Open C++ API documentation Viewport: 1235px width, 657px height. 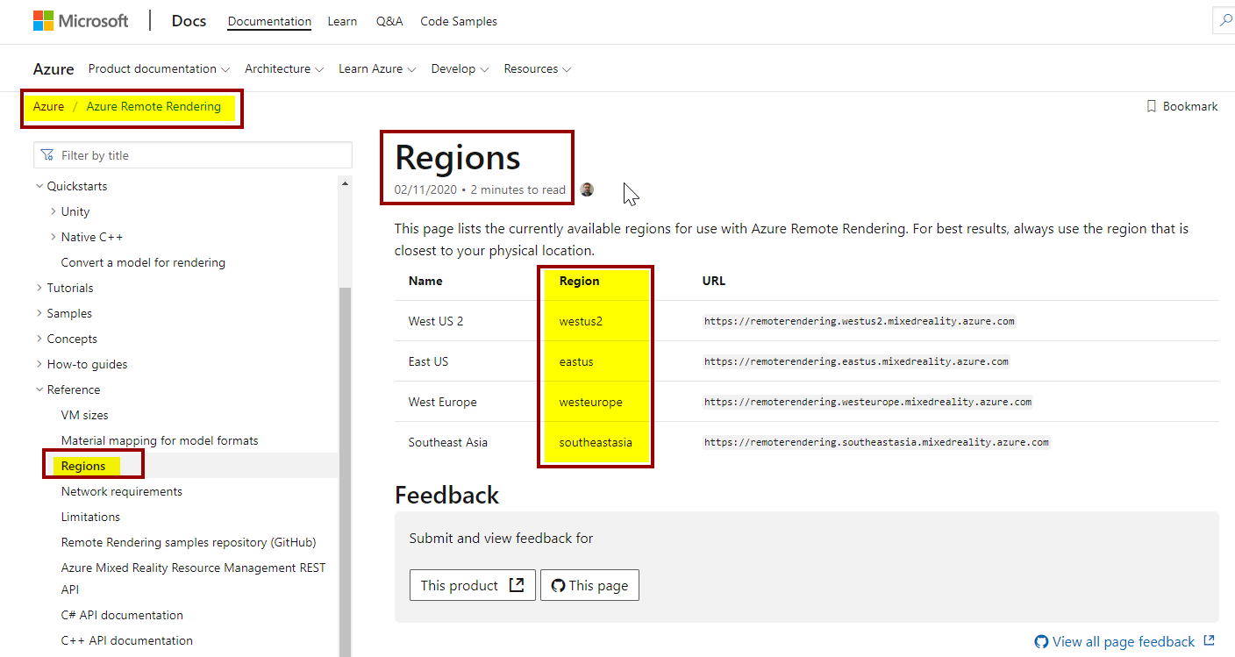click(x=127, y=640)
